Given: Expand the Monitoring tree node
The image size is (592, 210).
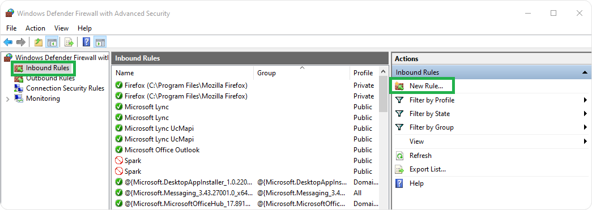Looking at the screenshot, I should tap(8, 99).
